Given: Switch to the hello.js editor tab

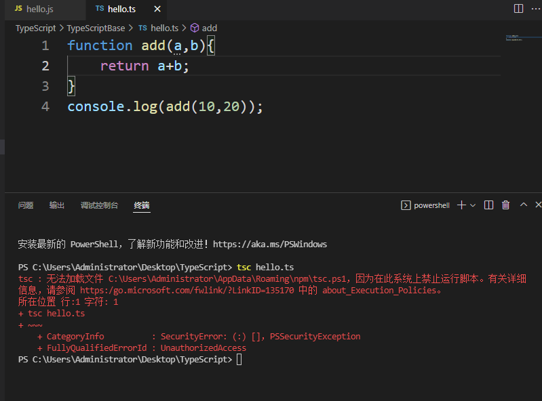Looking at the screenshot, I should 45,9.
